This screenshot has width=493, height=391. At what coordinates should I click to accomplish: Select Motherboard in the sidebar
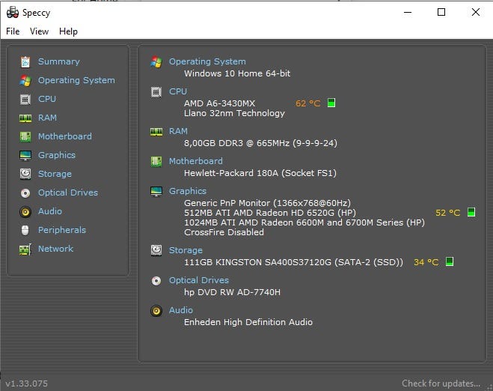65,136
